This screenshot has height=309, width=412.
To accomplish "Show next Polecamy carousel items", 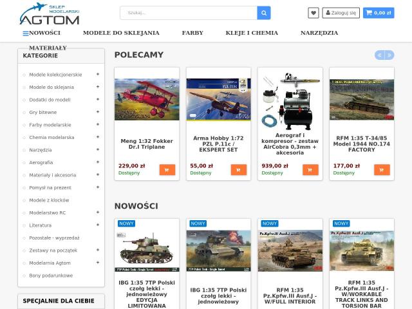I will pos(389,55).
